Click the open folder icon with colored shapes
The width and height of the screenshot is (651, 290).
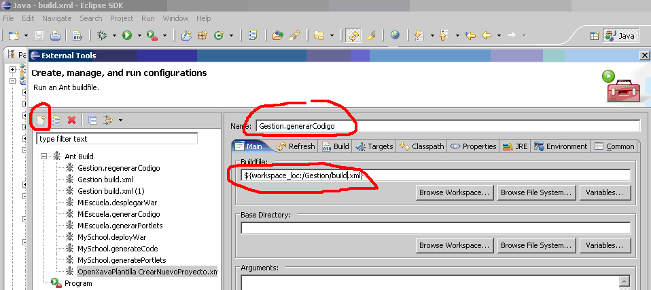point(277,36)
